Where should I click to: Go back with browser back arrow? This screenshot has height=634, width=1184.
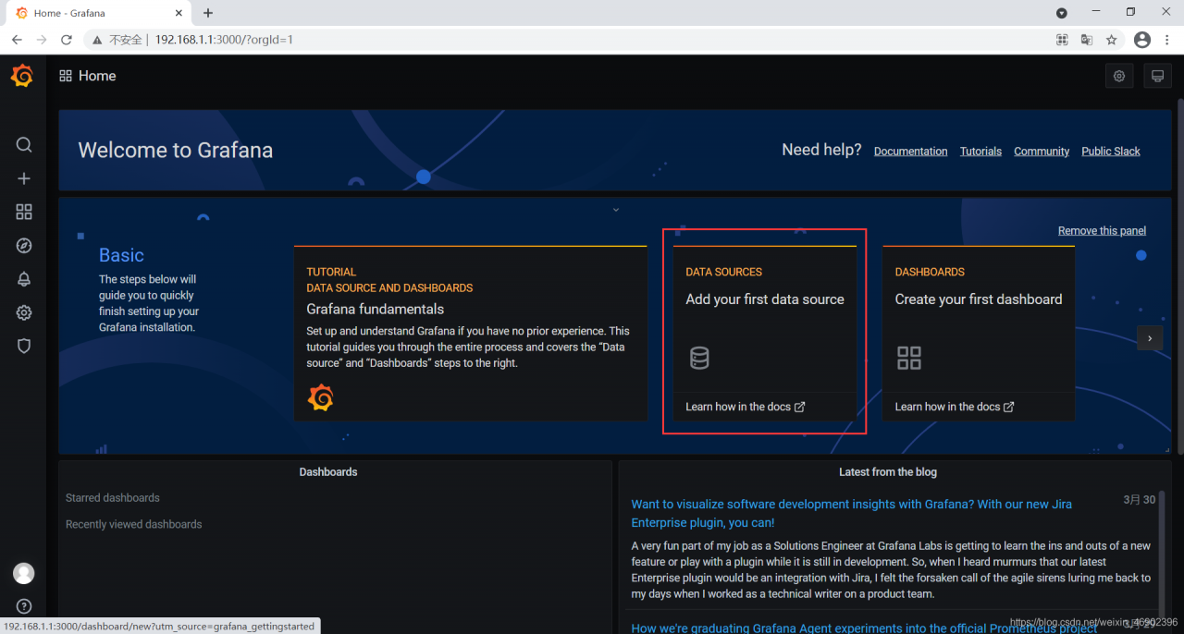[x=17, y=40]
